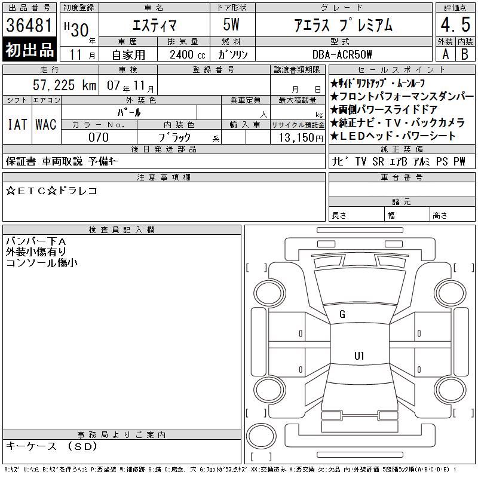Click the air conditioner value WAC
The image size is (478, 478).
(x=46, y=124)
